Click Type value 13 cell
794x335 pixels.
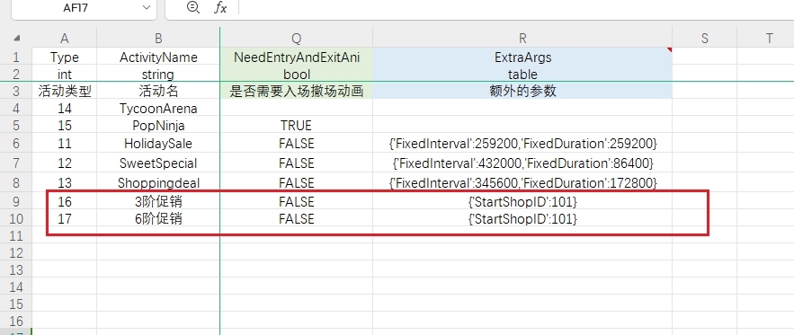(x=65, y=182)
